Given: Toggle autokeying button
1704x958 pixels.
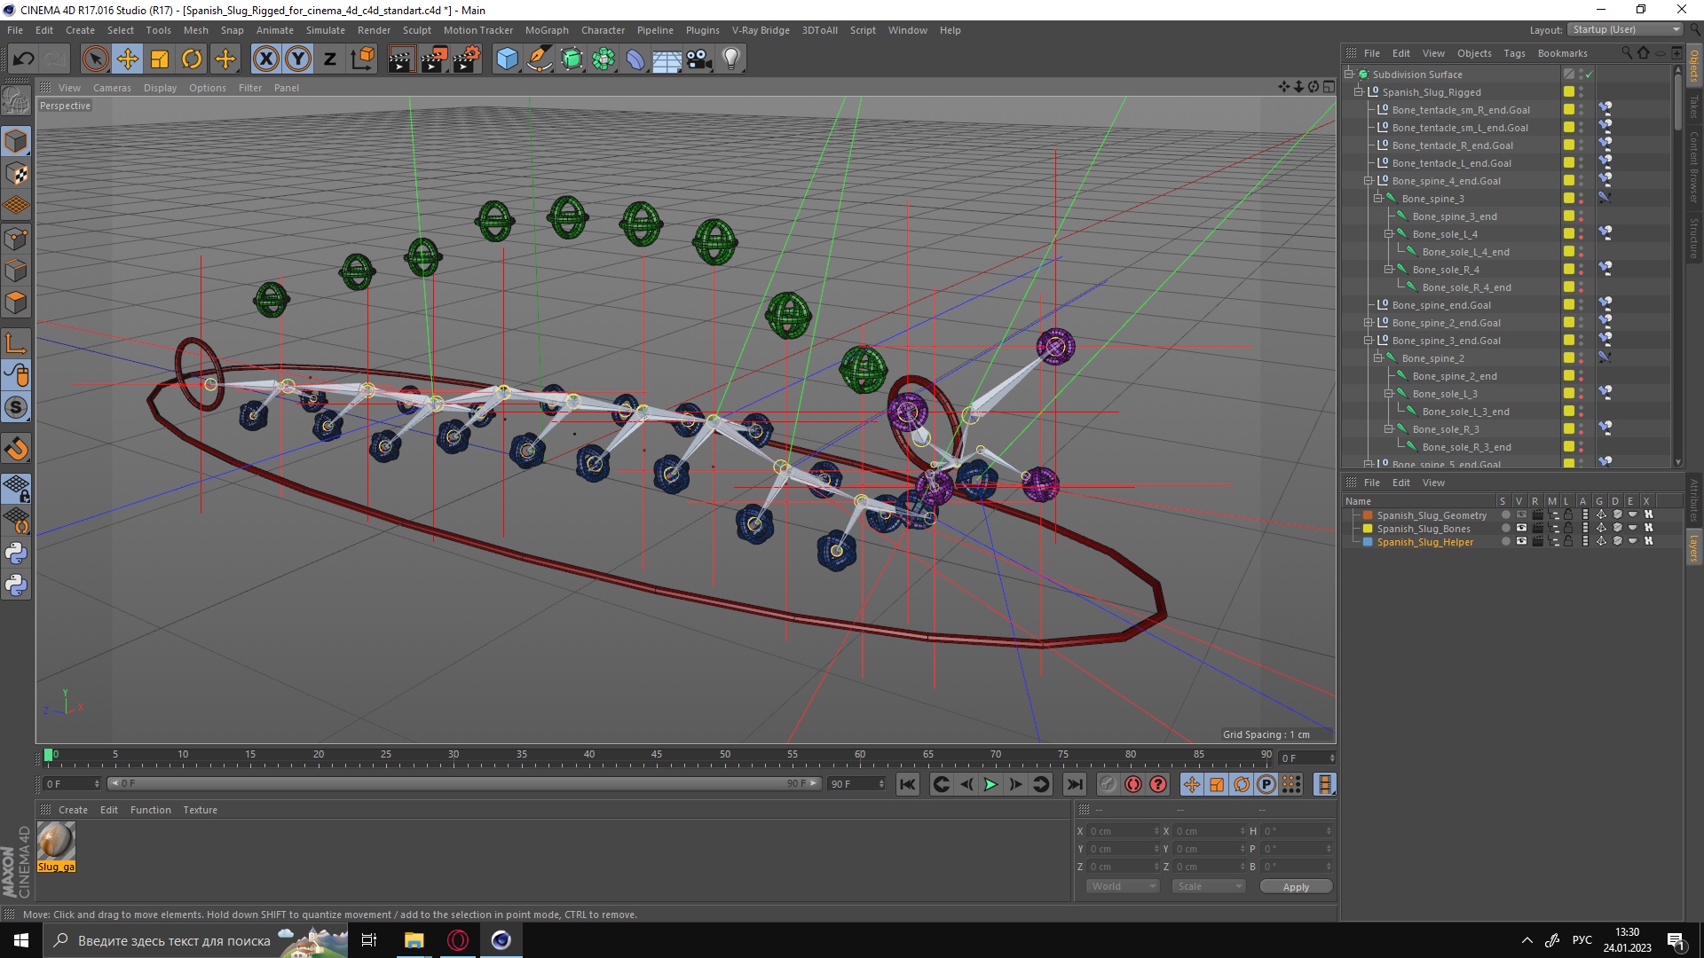Looking at the screenshot, I should pyautogui.click(x=1133, y=784).
